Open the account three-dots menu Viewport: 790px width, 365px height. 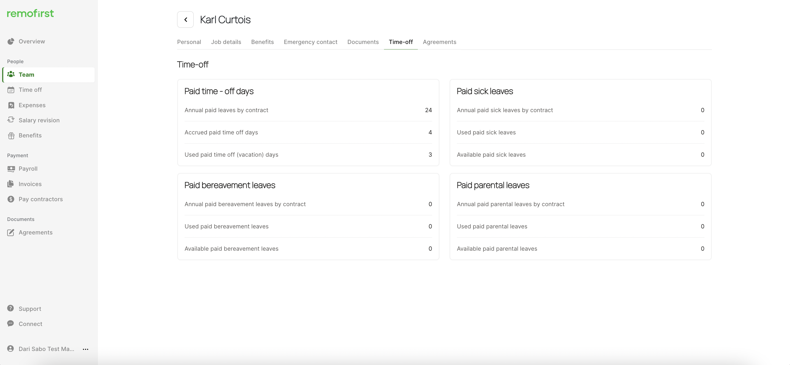tap(86, 349)
